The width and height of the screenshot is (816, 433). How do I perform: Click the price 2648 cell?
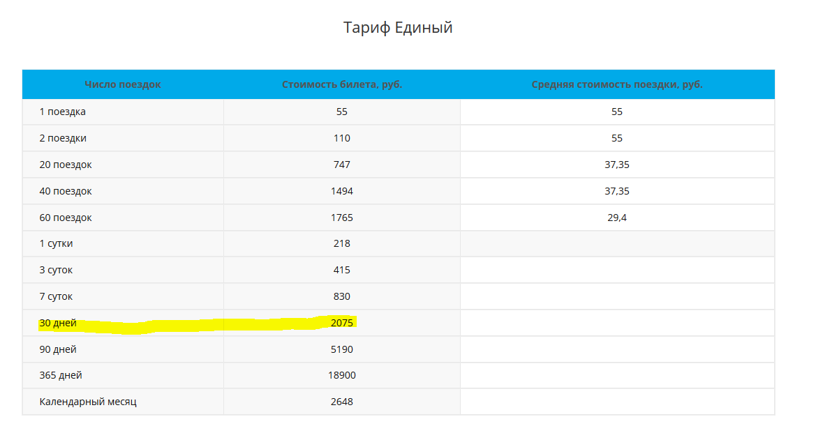pyautogui.click(x=342, y=402)
